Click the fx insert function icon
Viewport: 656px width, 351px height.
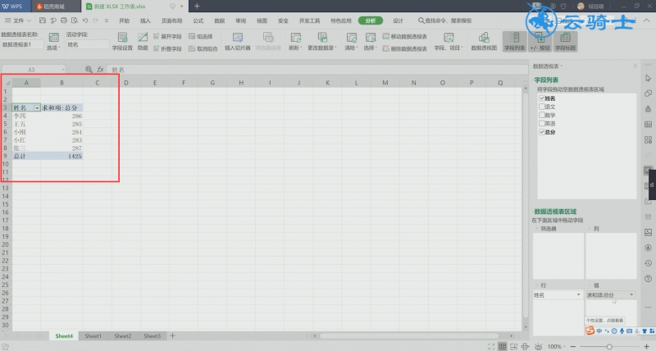point(100,70)
